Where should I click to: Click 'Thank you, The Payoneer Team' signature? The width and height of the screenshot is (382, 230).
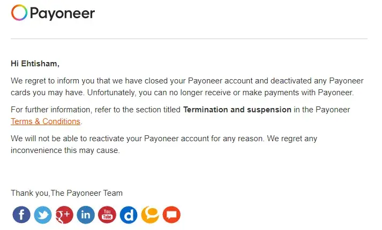pyautogui.click(x=66, y=193)
